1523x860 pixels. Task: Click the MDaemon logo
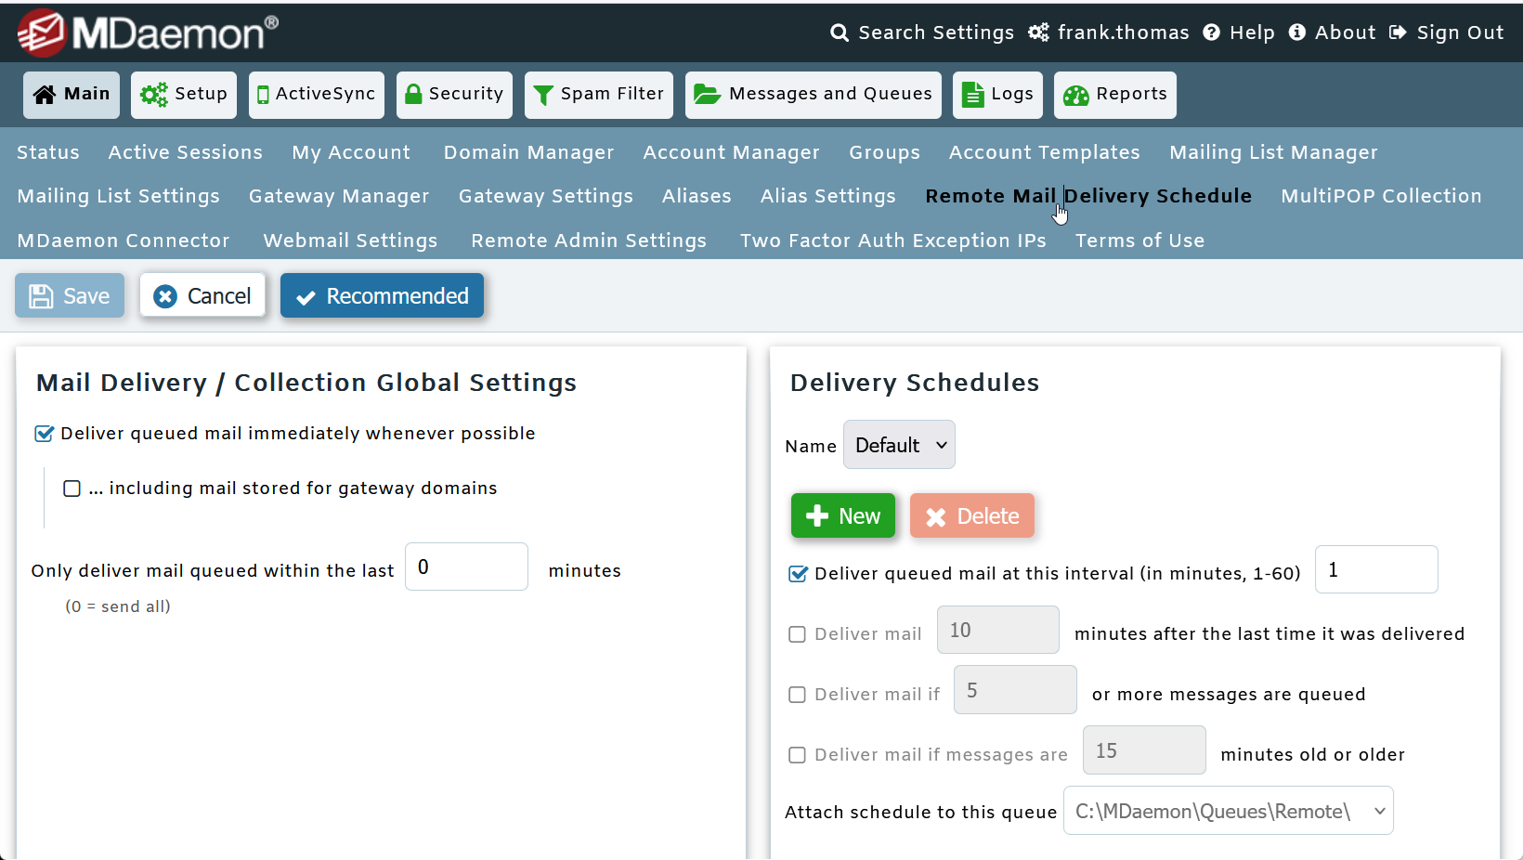pos(148,33)
